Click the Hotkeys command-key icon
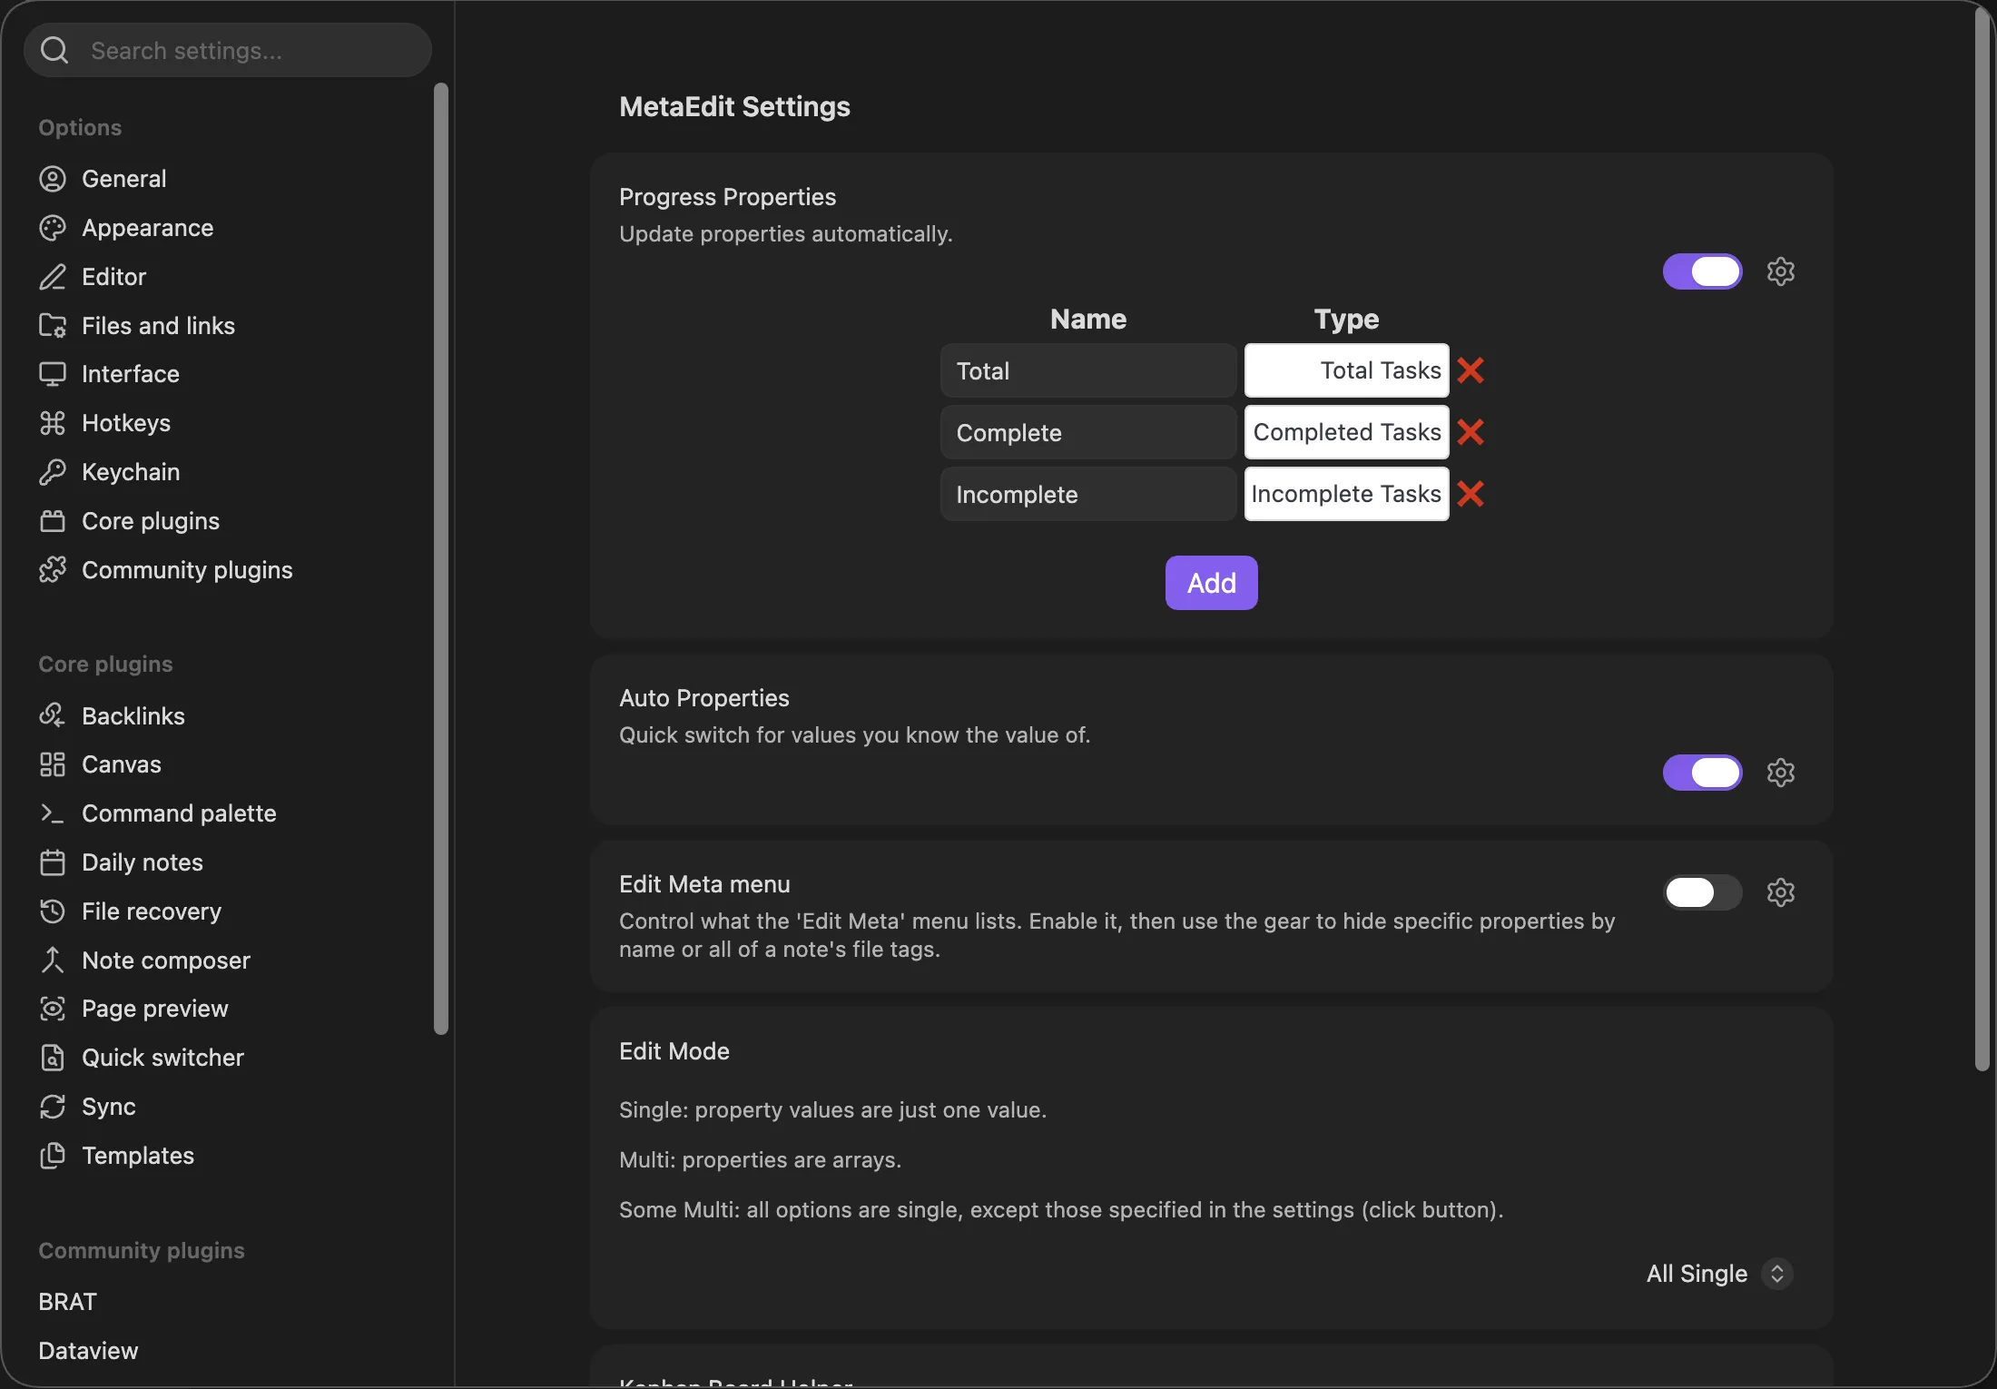Screen dimensions: 1997x1389 coord(53,423)
